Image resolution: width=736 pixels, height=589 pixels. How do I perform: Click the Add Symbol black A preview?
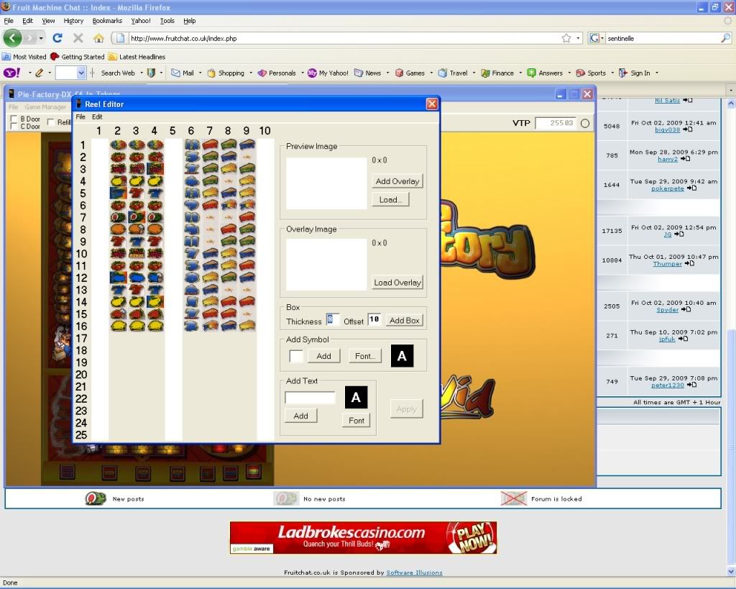pyautogui.click(x=402, y=356)
